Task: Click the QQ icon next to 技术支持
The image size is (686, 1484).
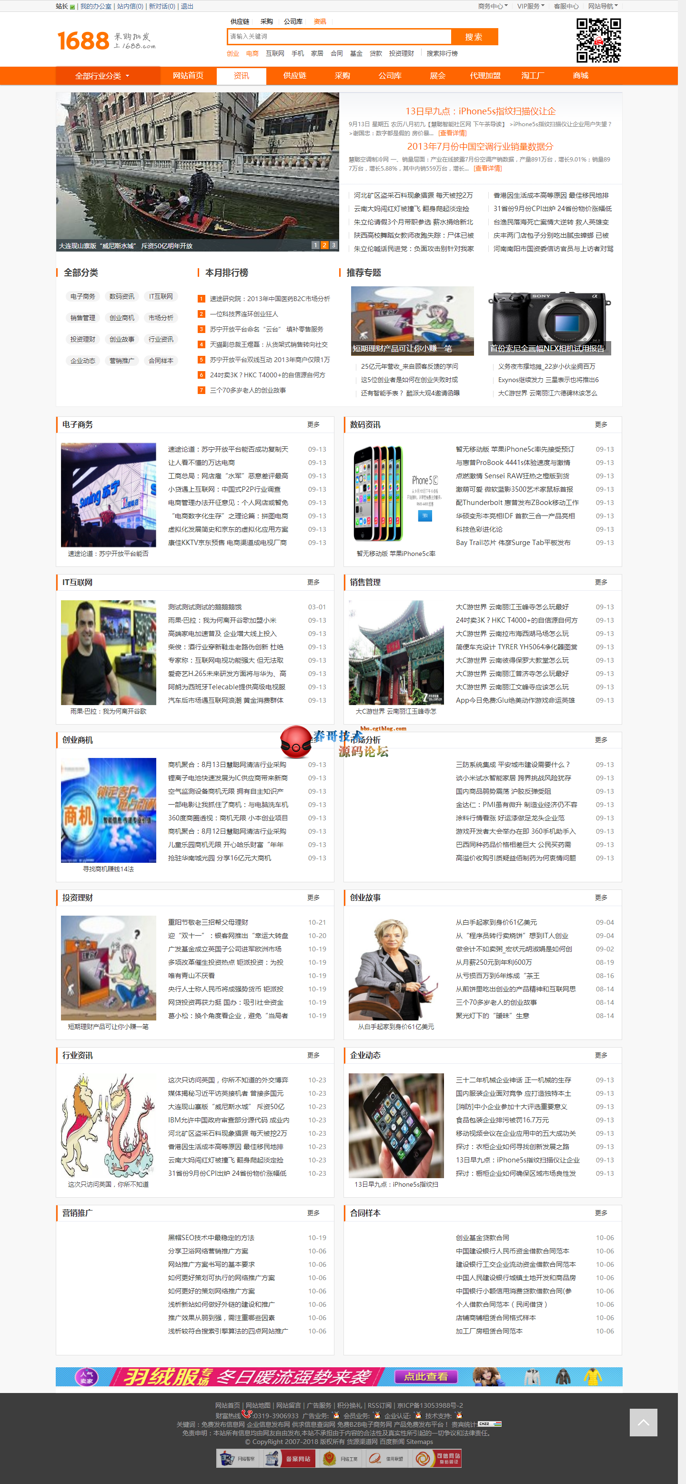Action: click(x=459, y=1415)
